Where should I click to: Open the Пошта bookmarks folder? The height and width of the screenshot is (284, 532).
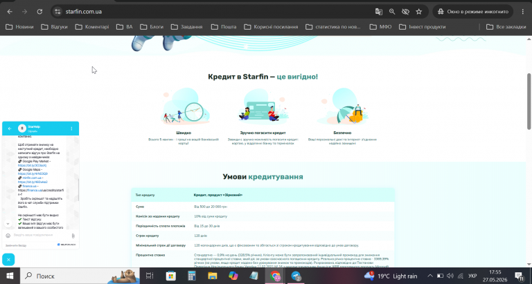click(224, 27)
